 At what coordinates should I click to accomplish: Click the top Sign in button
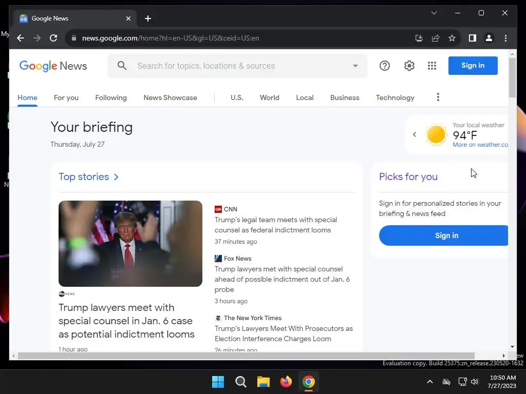click(473, 65)
